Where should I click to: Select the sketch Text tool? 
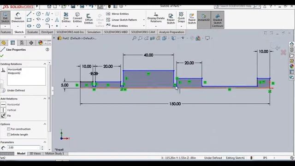57,20
